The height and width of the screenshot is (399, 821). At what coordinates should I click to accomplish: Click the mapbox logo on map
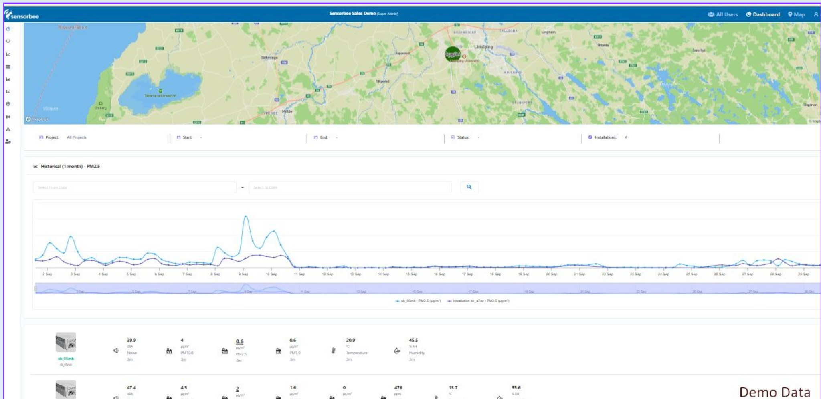click(37, 119)
